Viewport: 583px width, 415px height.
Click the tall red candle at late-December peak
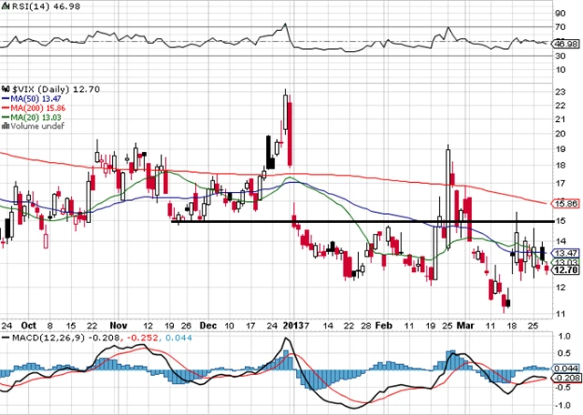tap(290, 134)
